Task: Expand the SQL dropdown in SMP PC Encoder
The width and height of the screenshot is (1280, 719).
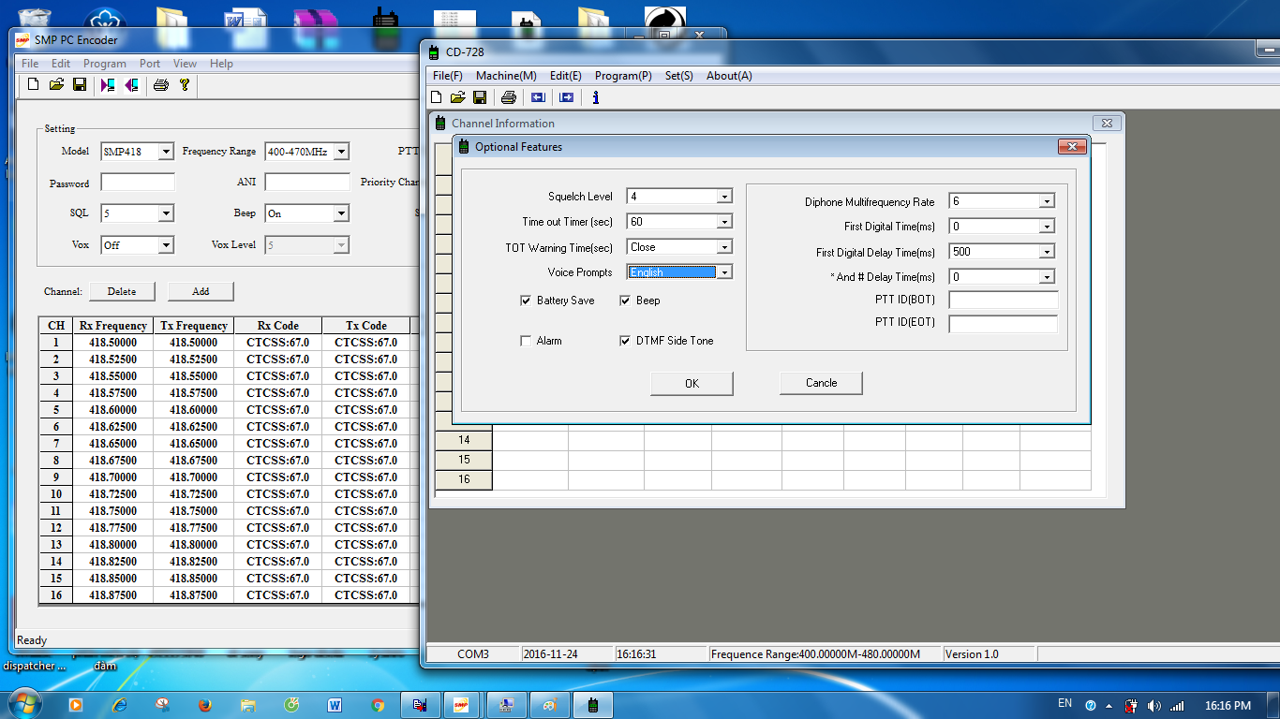Action: [x=166, y=213]
